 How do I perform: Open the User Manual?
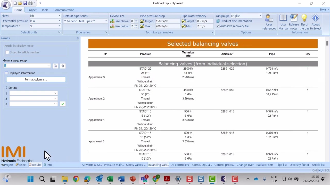[x=283, y=22]
